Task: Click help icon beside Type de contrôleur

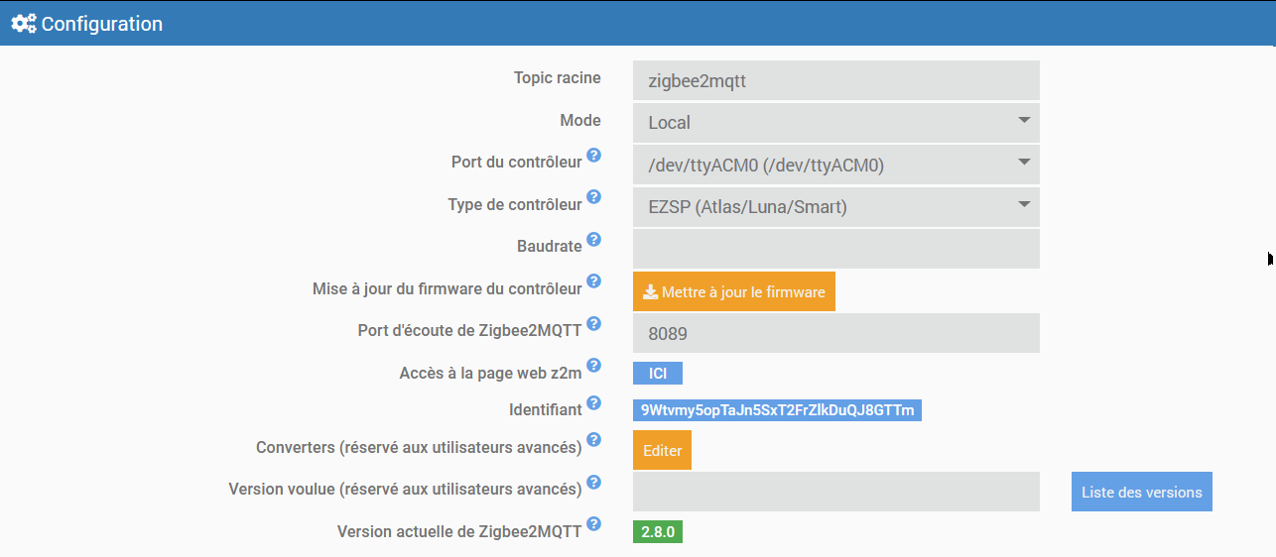Action: pos(593,197)
